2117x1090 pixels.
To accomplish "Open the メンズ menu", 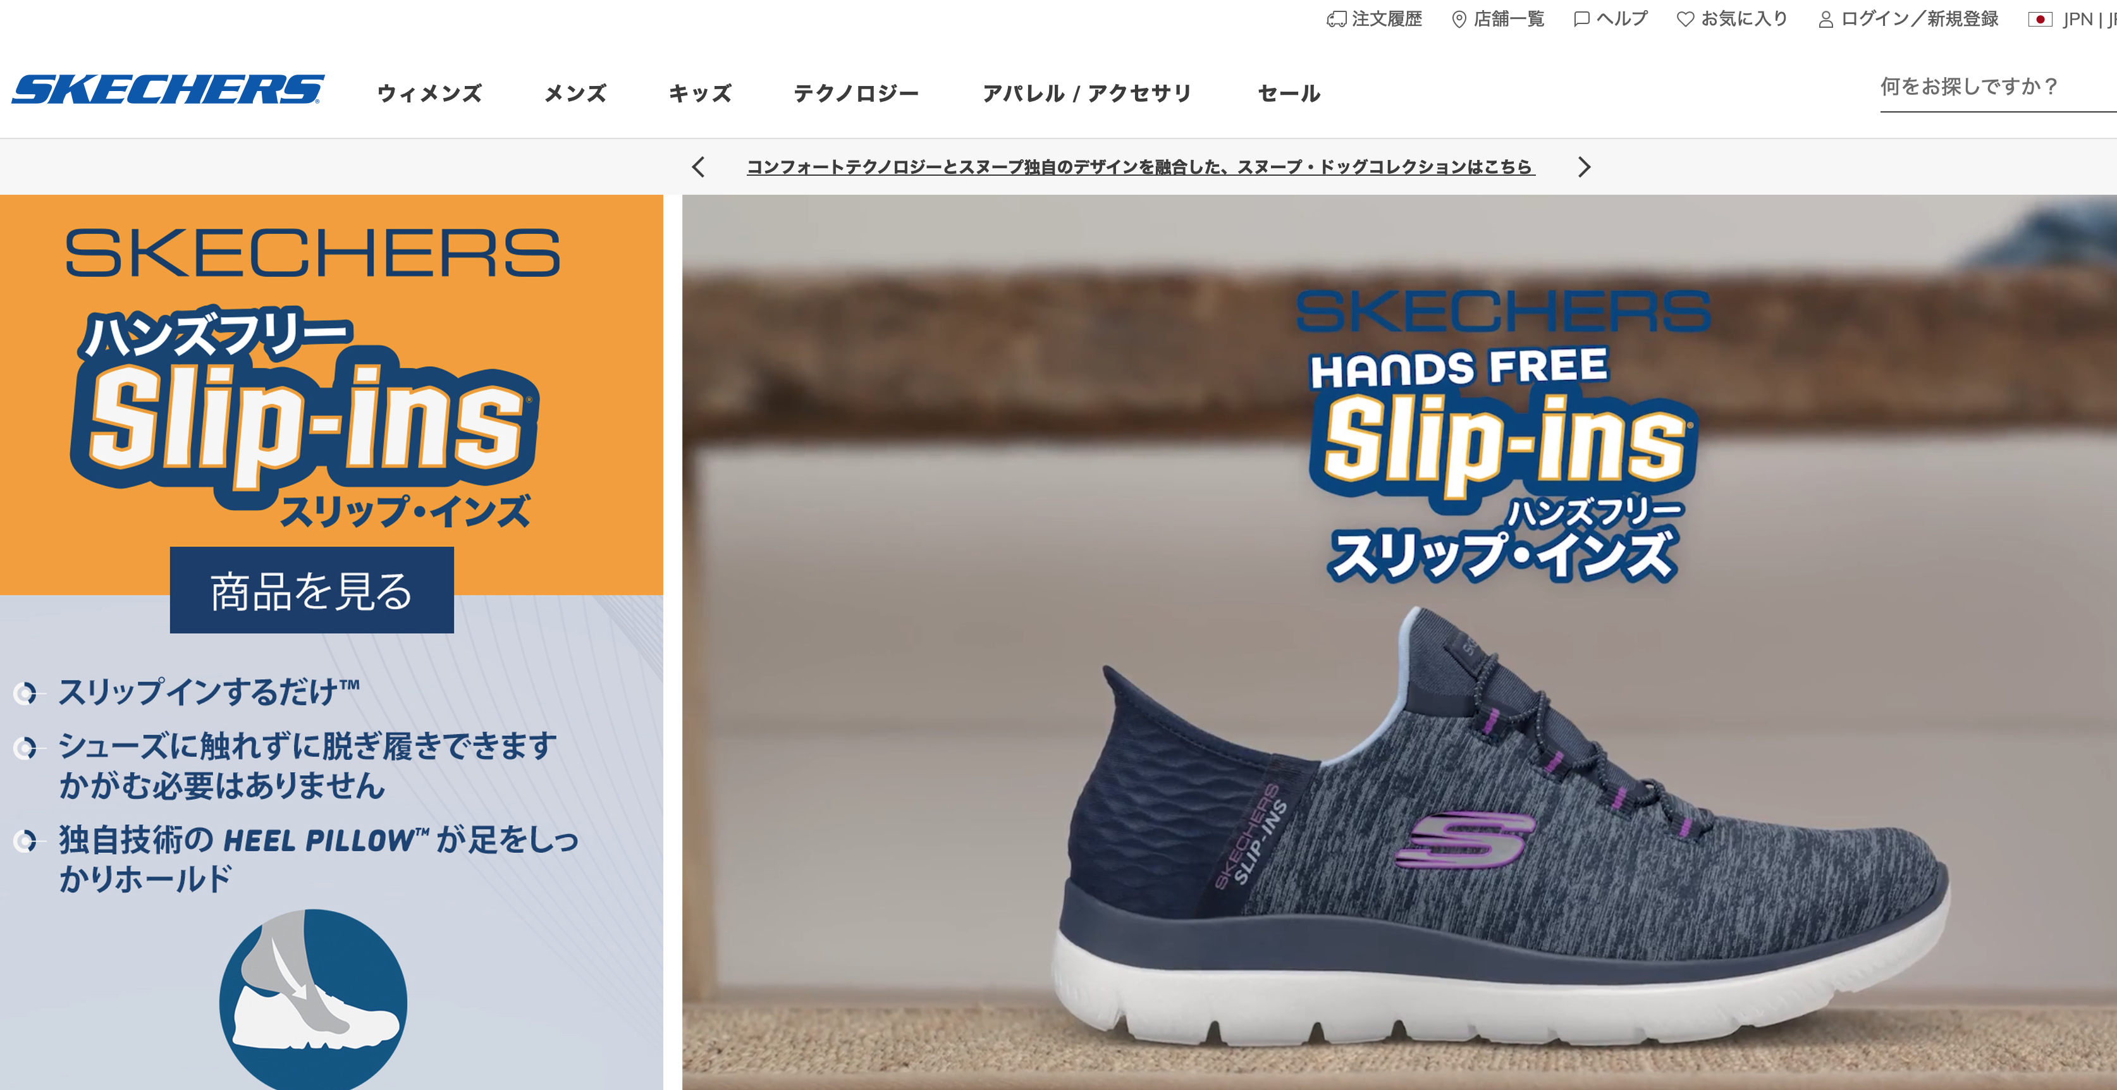I will 575,93.
